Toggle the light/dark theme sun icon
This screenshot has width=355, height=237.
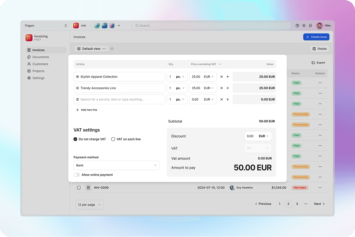[304, 26]
